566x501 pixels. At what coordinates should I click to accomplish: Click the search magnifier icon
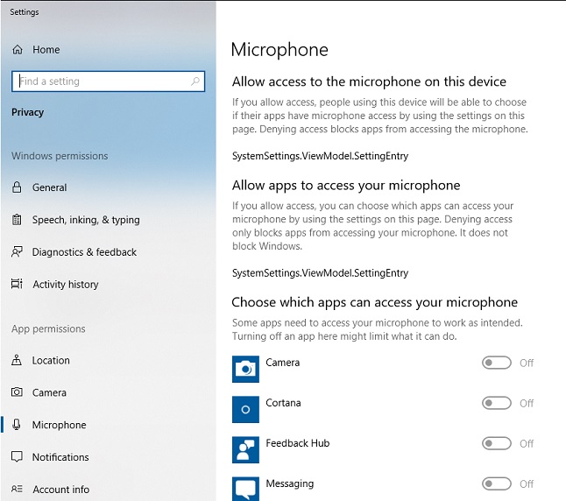click(195, 81)
